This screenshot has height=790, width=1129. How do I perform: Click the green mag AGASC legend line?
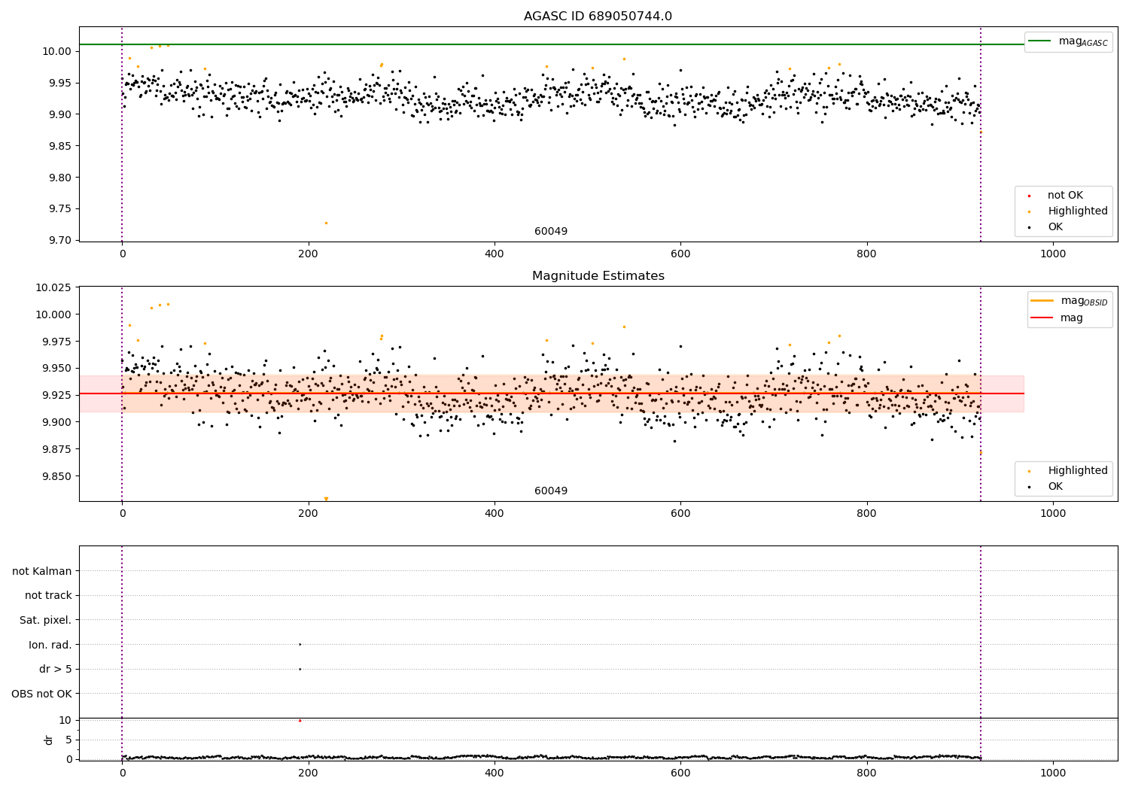pos(1039,41)
